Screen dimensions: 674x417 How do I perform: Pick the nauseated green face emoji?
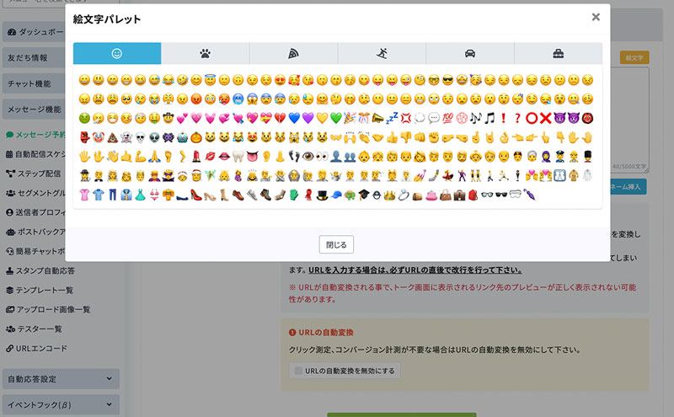tap(85, 118)
